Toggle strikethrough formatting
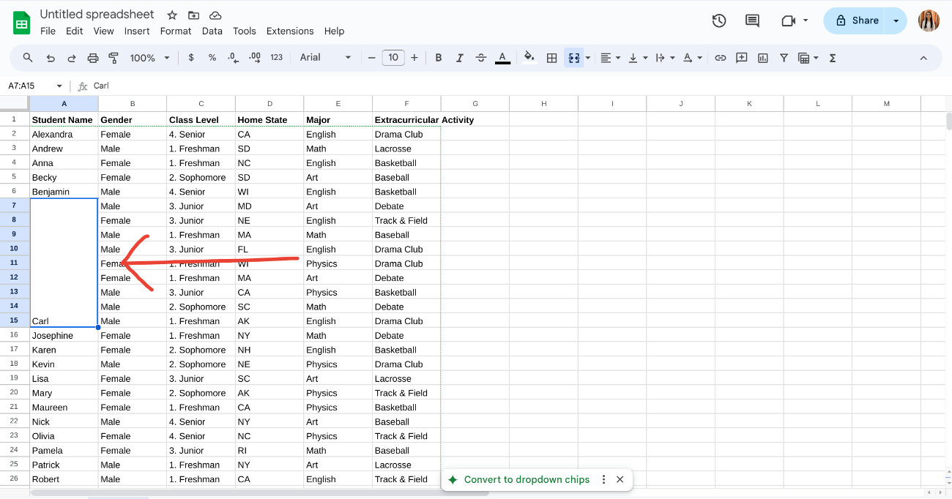952x499 pixels. click(x=480, y=58)
